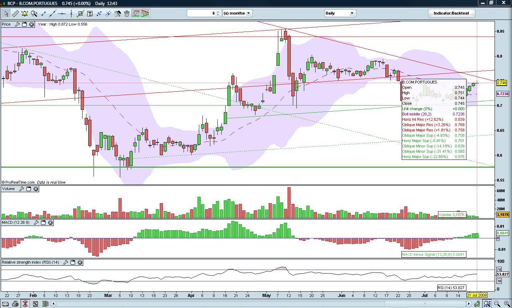The width and height of the screenshot is (512, 308).
Task: Open the Daily timeframe dropdown
Action: 340,13
